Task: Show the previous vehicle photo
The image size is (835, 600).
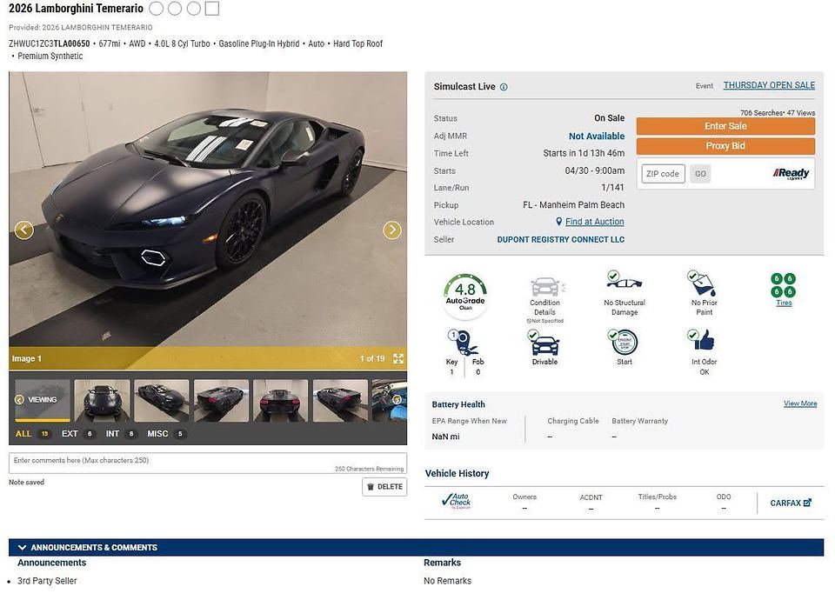Action: pyautogui.click(x=24, y=230)
